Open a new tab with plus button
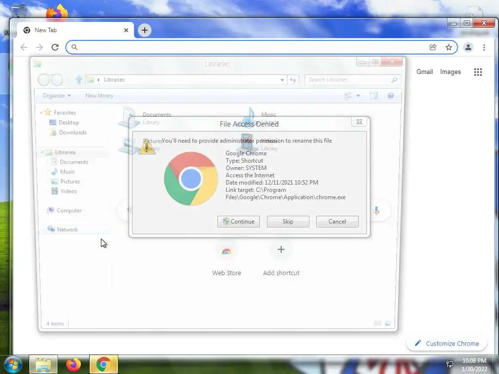The height and width of the screenshot is (374, 499). [144, 30]
